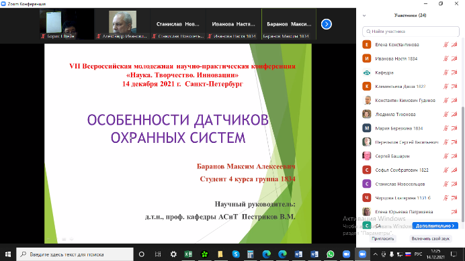Open Excel from the taskbar
The height and width of the screenshot is (261, 465).
(188, 254)
